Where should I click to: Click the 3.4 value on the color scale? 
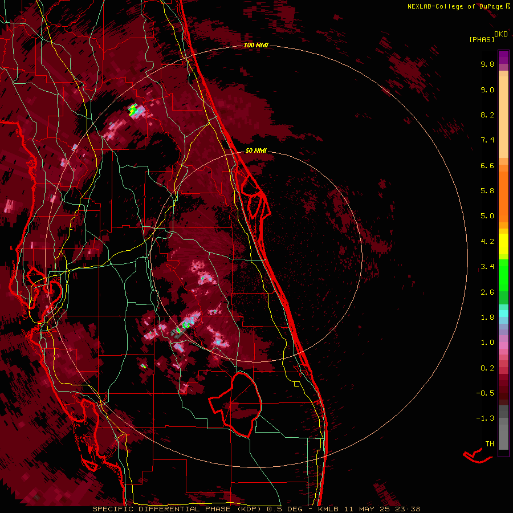click(x=487, y=267)
